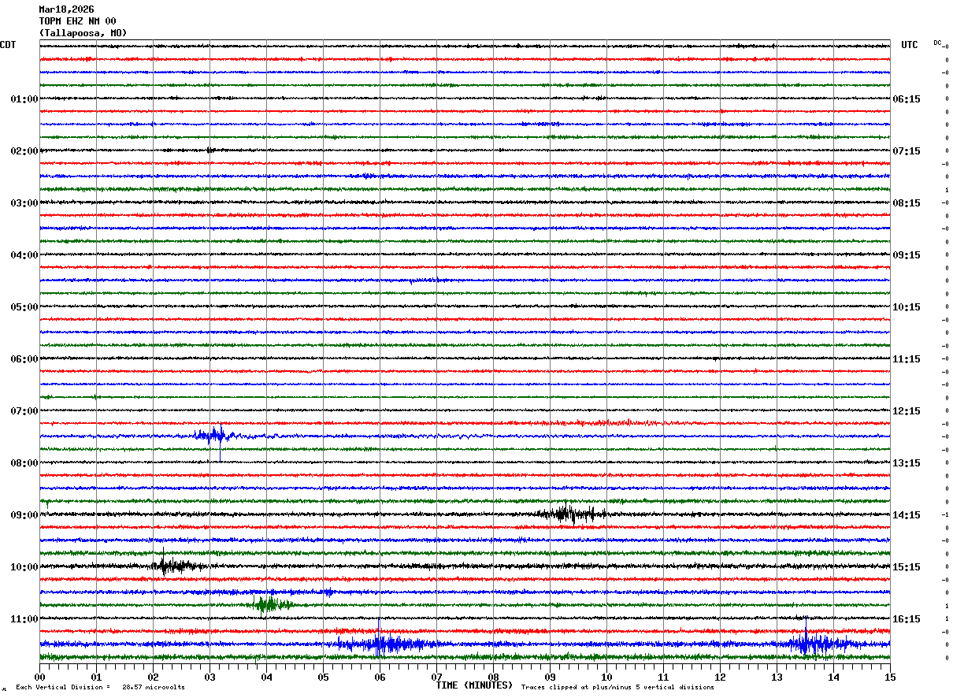Image resolution: width=953 pixels, height=698 pixels.
Task: Click the TIME (MINUTES) axis title
Action: (x=474, y=685)
